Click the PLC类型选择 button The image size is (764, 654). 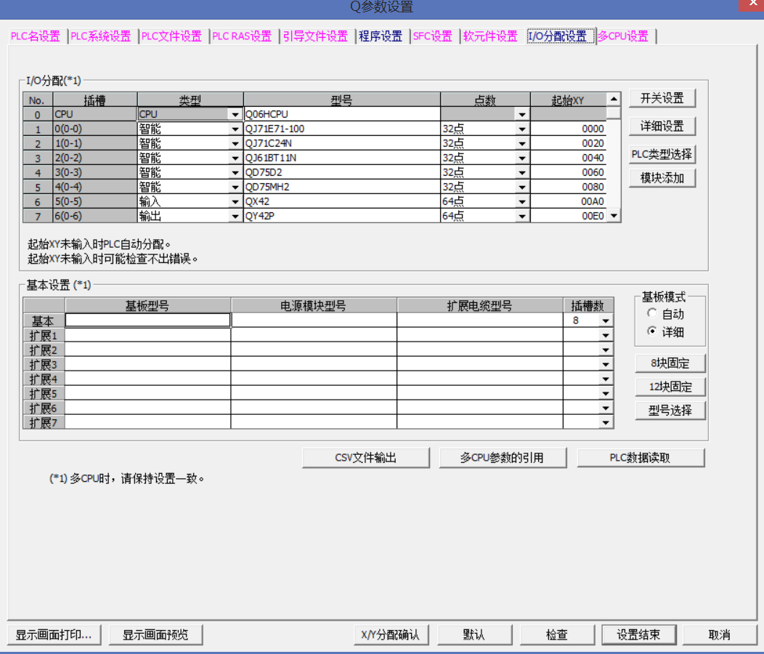(662, 154)
